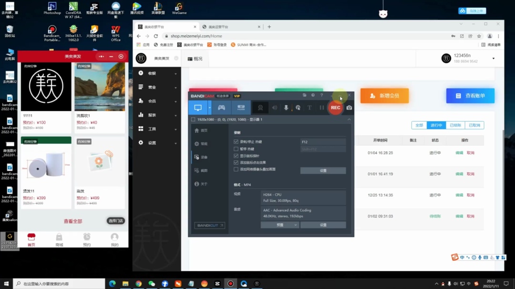Open 商城 tab in mini program
This screenshot has height=289, width=515.
click(x=59, y=239)
